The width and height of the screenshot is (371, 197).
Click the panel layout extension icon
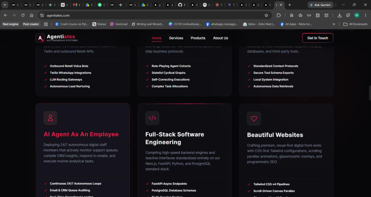pyautogui.click(x=318, y=15)
